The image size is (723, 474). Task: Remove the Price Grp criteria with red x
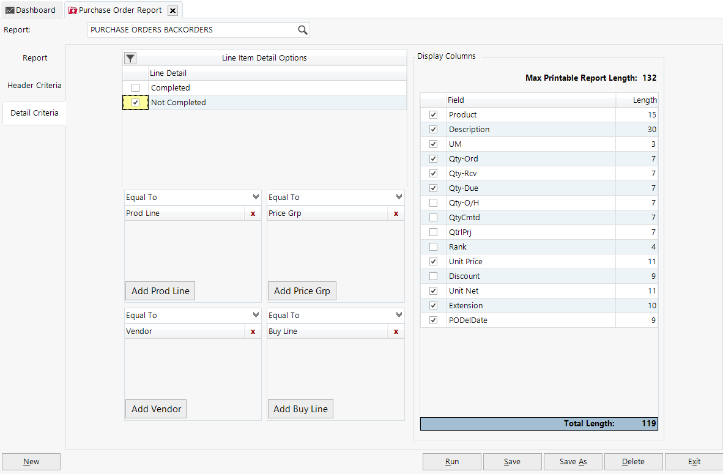coord(396,213)
